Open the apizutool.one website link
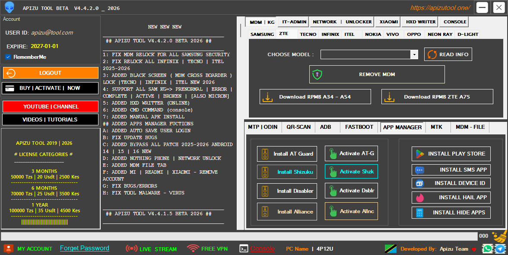Image resolution: width=508 pixels, height=255 pixels. pos(440,8)
